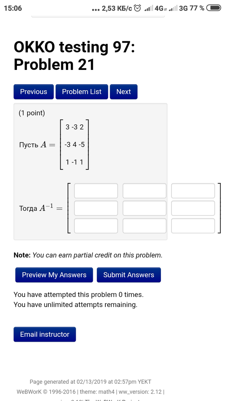Focus the row 1, column 3 inverse entry
The image size is (225, 401).
click(x=193, y=191)
